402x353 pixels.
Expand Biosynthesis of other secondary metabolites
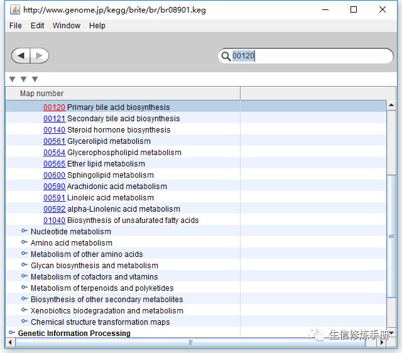pyautogui.click(x=24, y=298)
